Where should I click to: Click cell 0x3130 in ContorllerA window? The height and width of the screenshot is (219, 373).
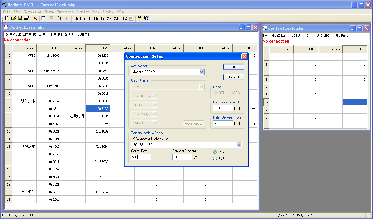click(x=98, y=109)
